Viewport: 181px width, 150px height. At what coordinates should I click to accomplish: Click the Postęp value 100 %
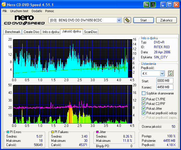point(171,136)
